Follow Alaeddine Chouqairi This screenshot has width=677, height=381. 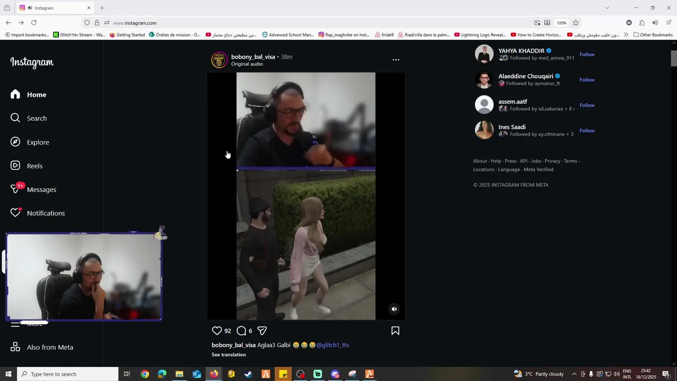pyautogui.click(x=587, y=80)
